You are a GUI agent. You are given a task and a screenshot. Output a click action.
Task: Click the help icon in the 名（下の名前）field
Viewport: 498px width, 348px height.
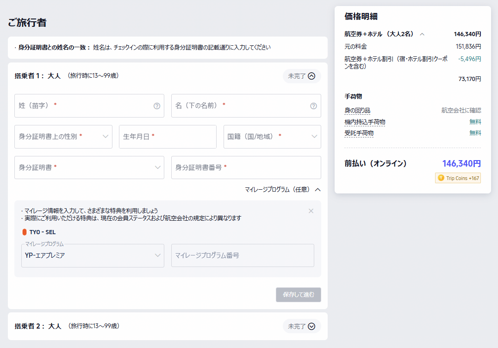point(313,106)
